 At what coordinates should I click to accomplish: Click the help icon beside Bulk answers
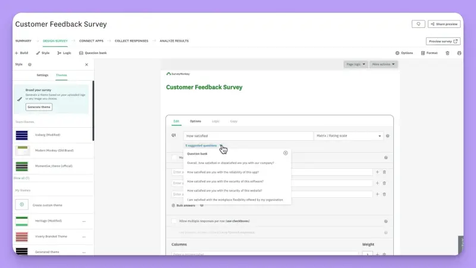202,206
